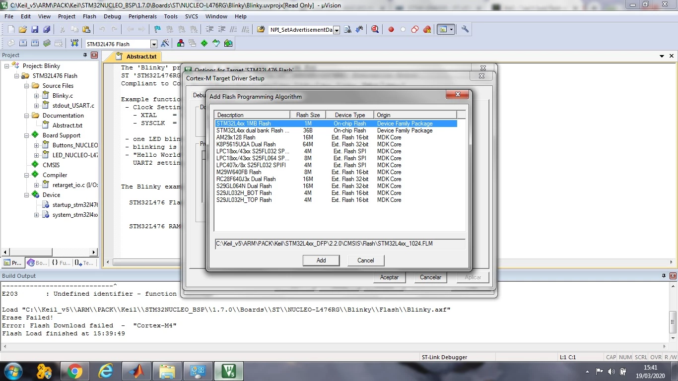Pin the Build Output panel pushpin icon
Image resolution: width=678 pixels, height=381 pixels.
coord(664,276)
